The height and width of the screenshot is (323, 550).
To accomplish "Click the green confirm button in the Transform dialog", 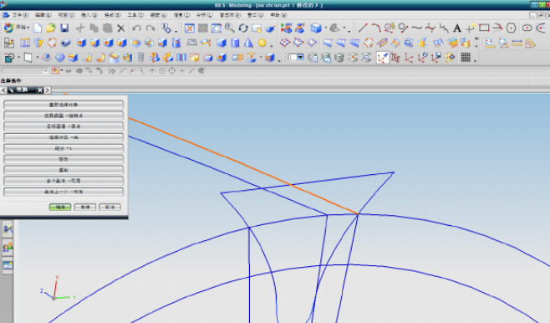I will (60, 208).
